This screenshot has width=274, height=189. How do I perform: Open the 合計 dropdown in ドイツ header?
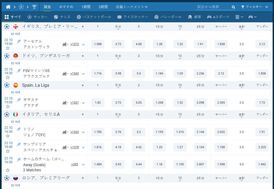tap(242, 57)
